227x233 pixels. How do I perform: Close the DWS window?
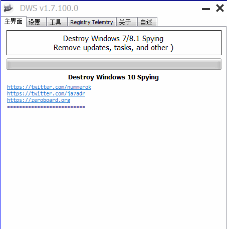(x=219, y=8)
